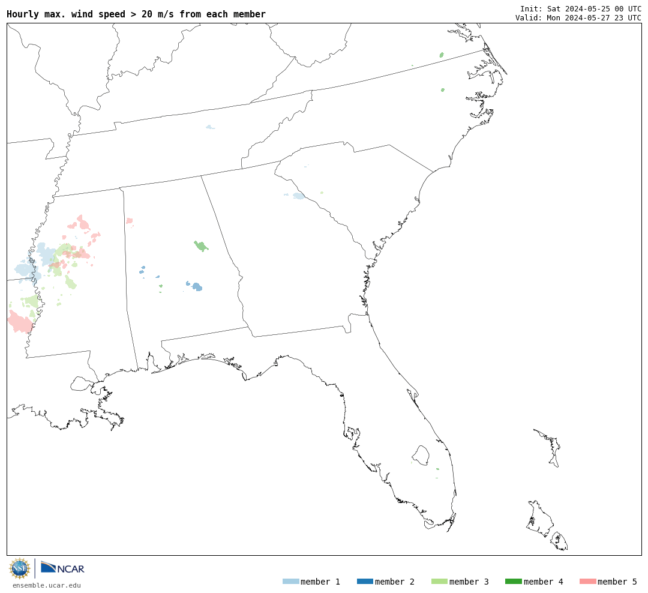Click the NCAR logo
Image resolution: width=648 pixels, height=593 pixels.
pyautogui.click(x=62, y=567)
